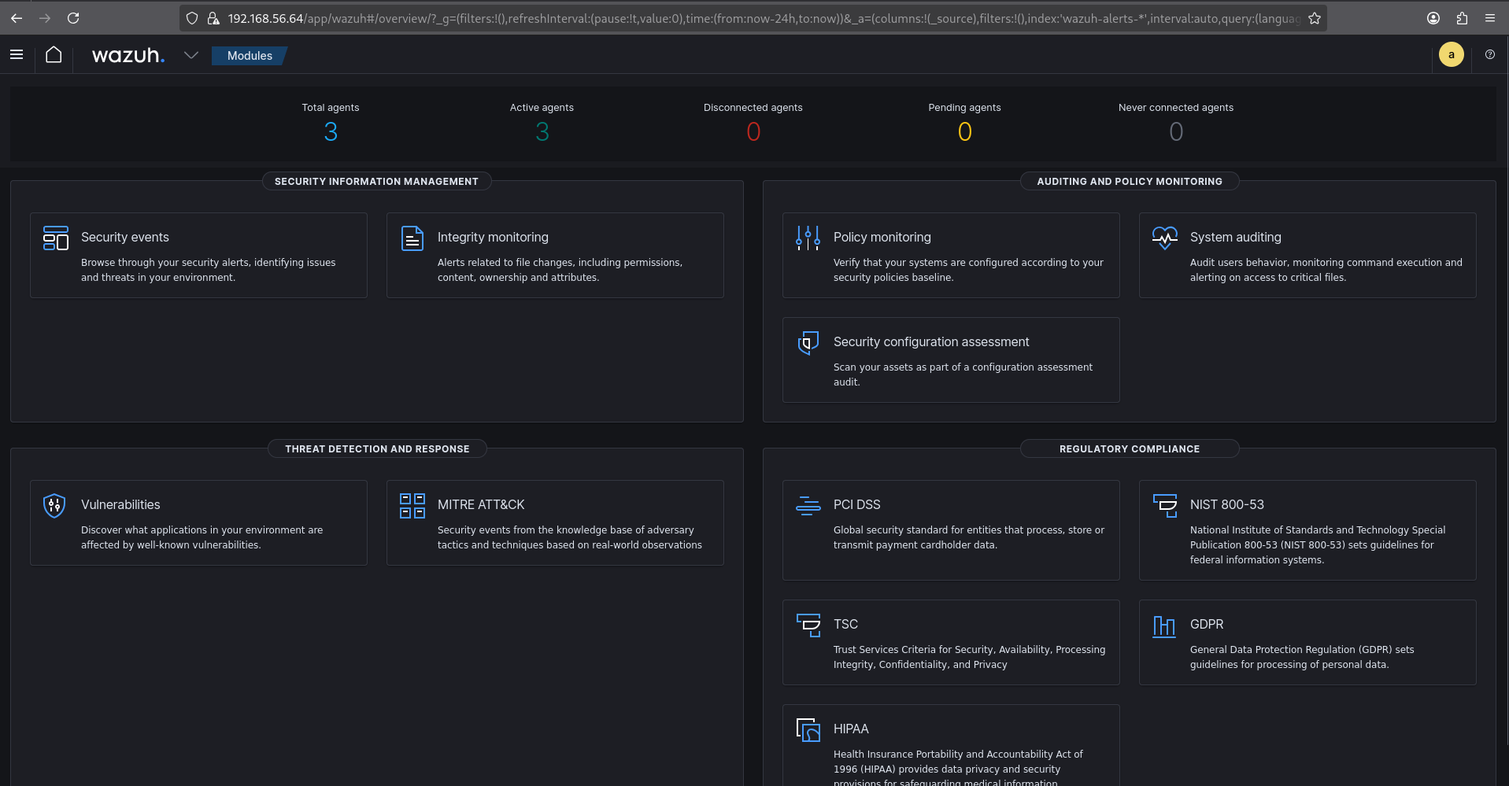Open the GDPR module
The image size is (1509, 786).
pos(1307,642)
